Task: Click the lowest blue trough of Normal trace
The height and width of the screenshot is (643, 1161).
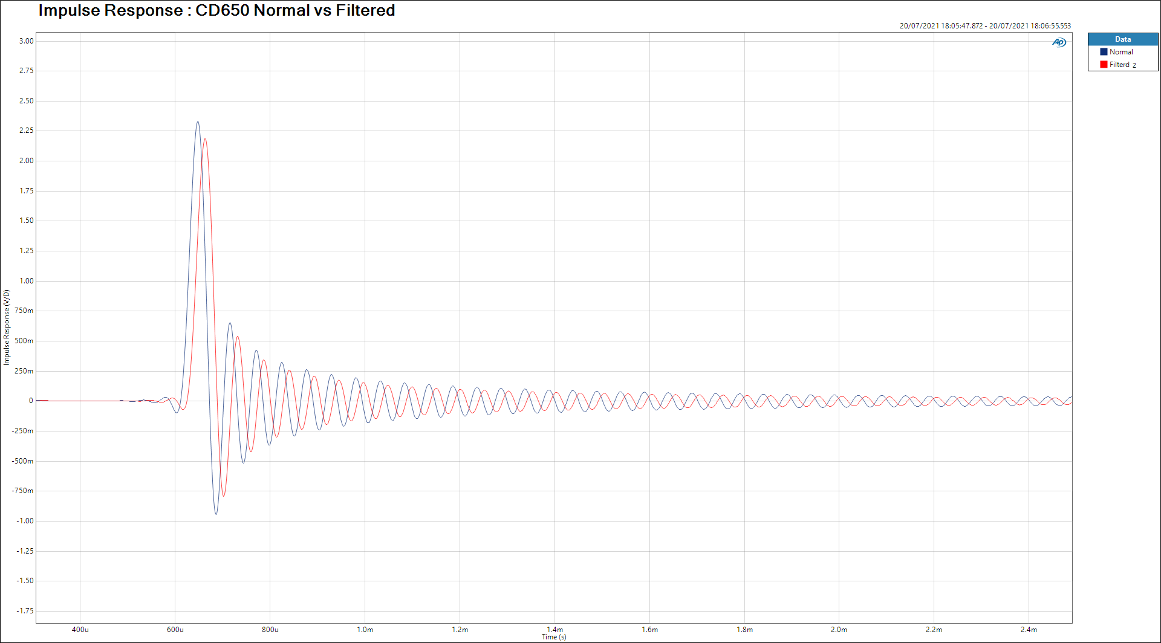Action: click(216, 514)
